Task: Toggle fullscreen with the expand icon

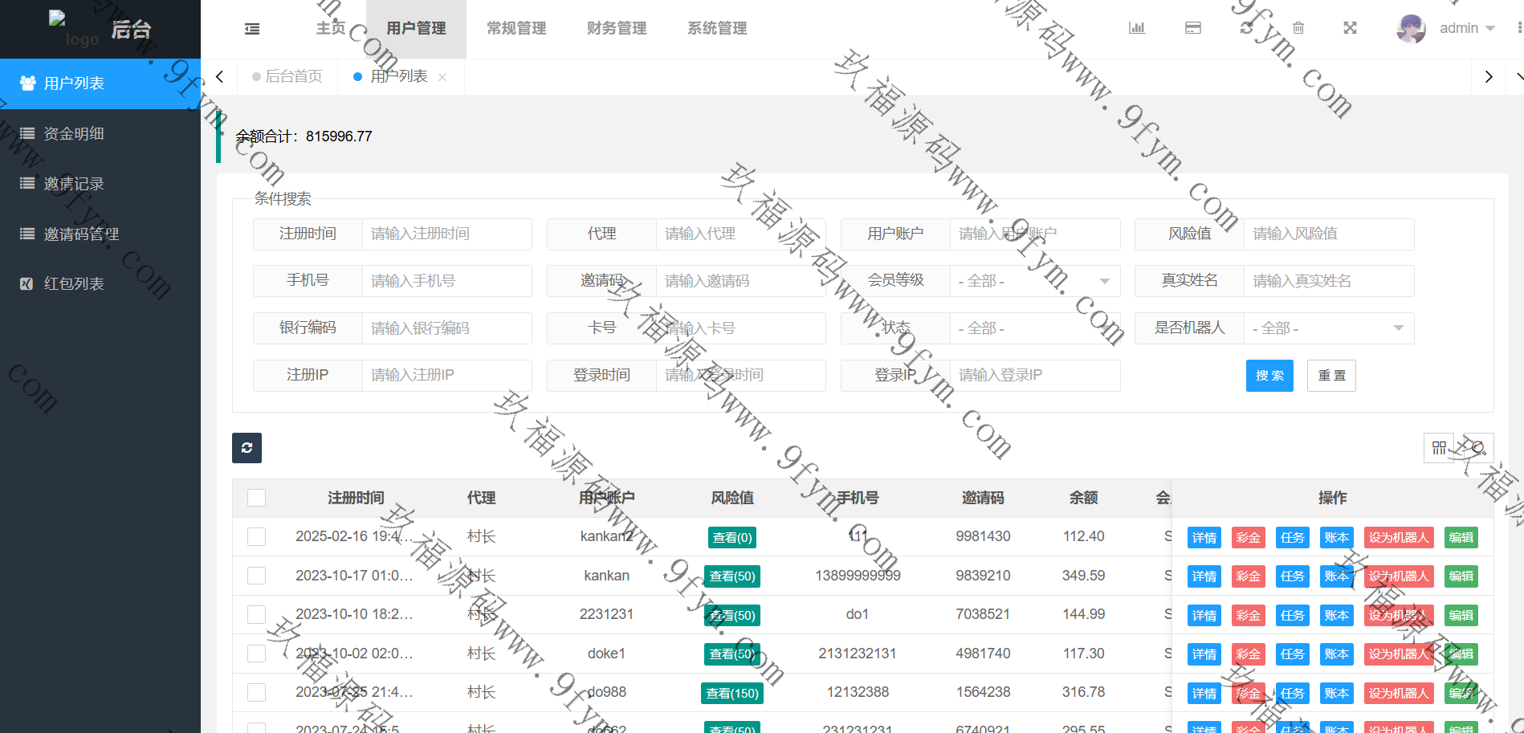Action: pos(1350,28)
